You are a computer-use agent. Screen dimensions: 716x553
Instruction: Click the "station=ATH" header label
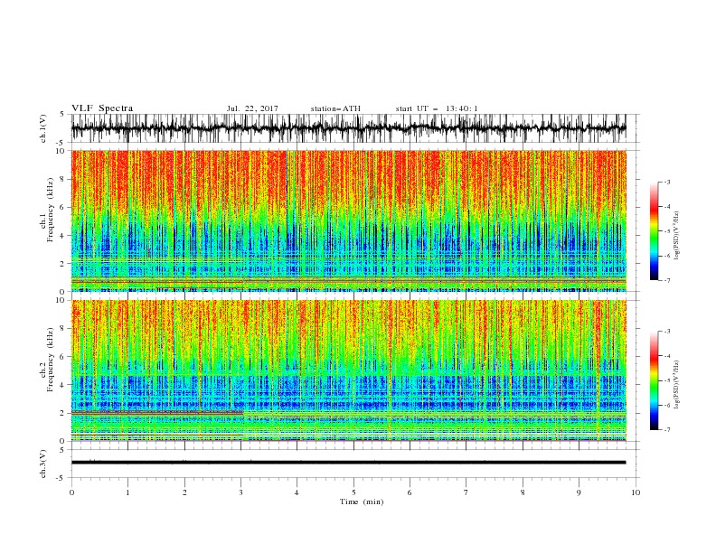pyautogui.click(x=335, y=108)
